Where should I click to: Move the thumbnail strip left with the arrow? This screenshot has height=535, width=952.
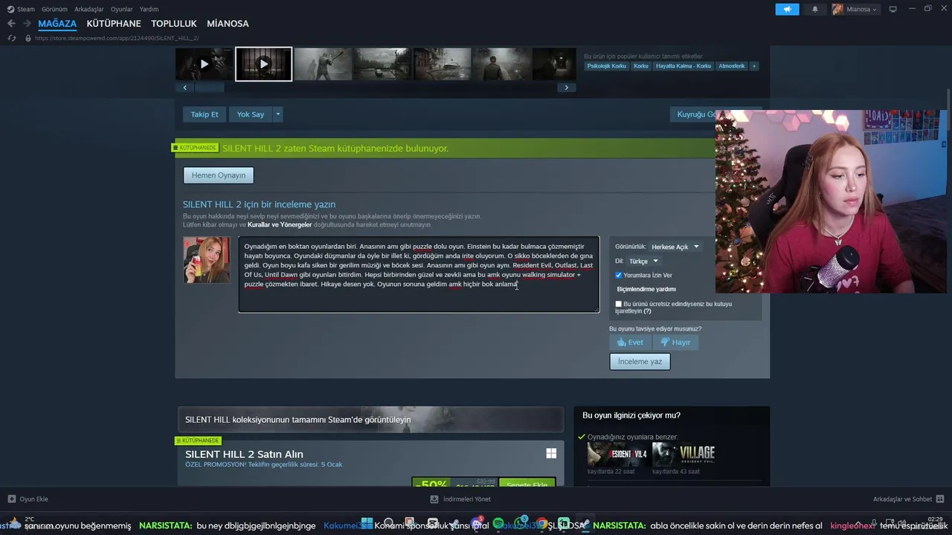pos(184,88)
